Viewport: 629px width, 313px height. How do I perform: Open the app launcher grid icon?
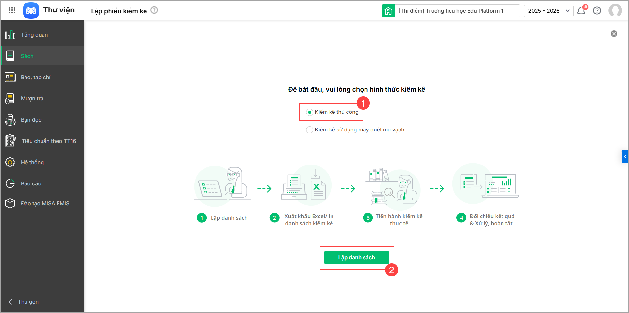pyautogui.click(x=12, y=10)
